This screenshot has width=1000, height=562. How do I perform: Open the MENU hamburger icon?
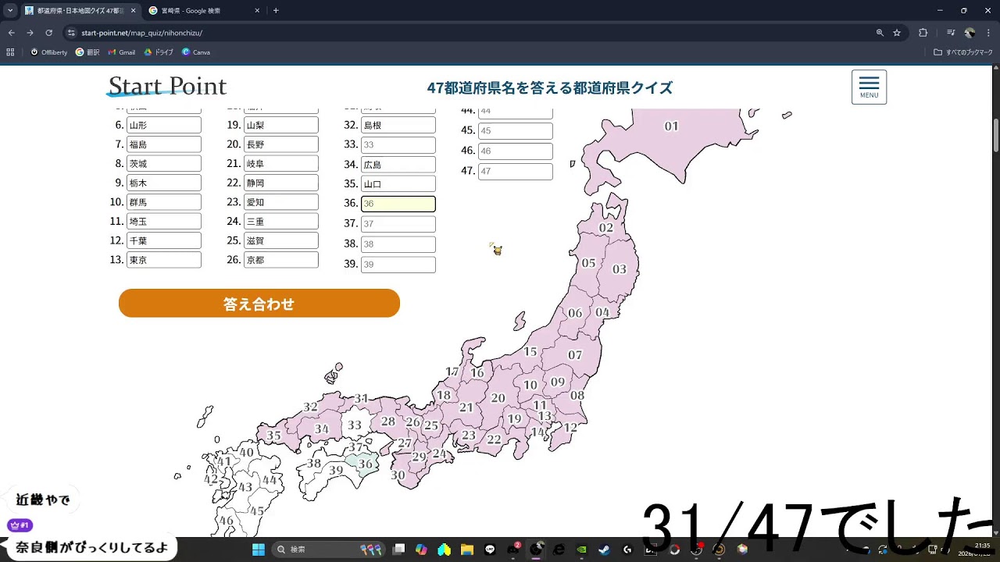[x=869, y=87]
